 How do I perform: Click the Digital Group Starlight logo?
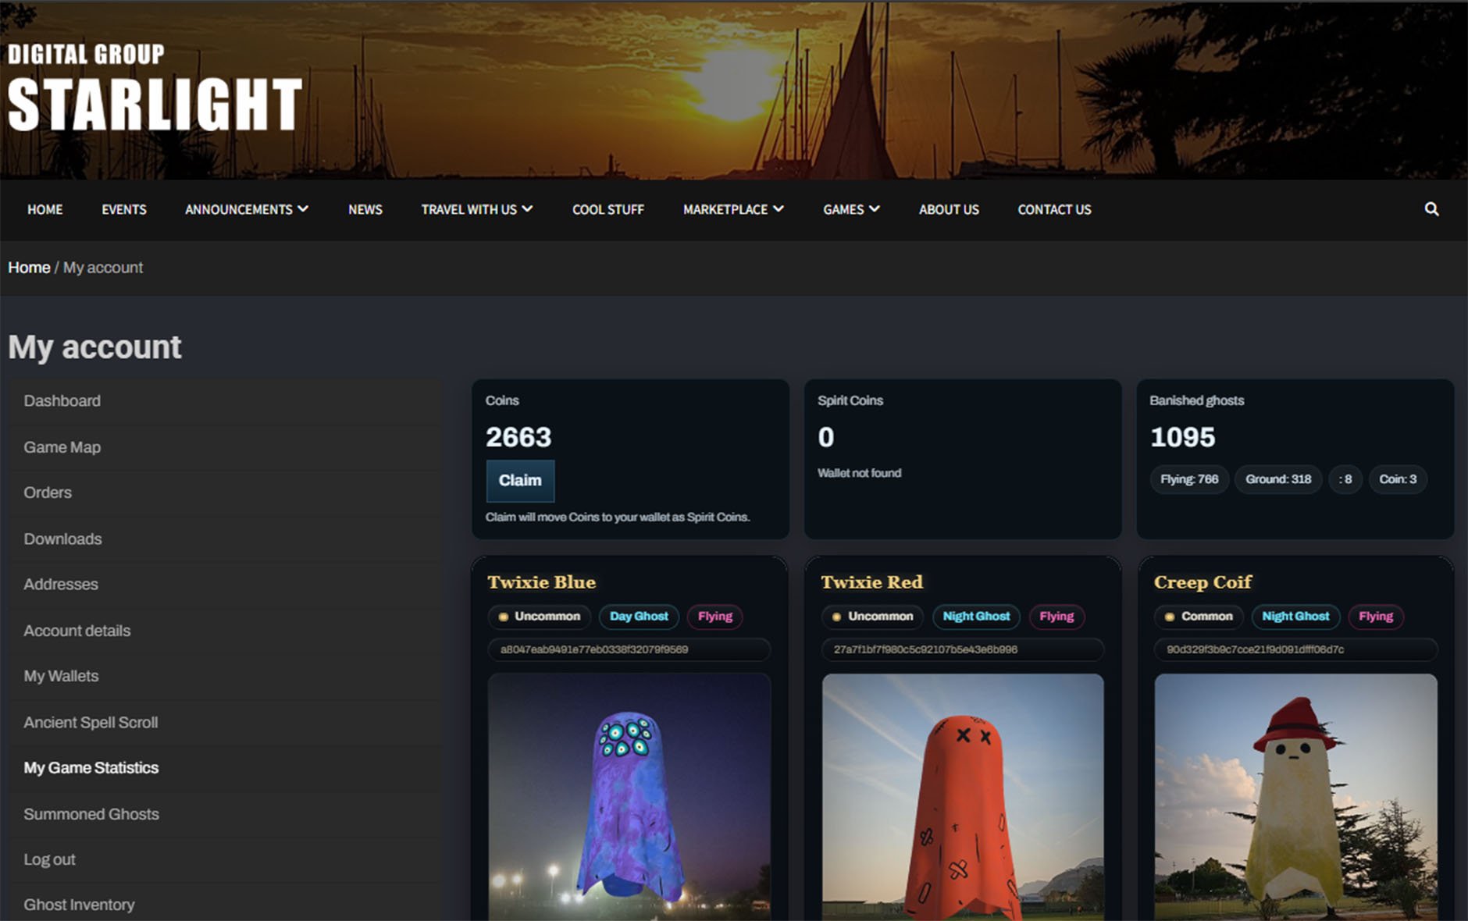pos(155,88)
